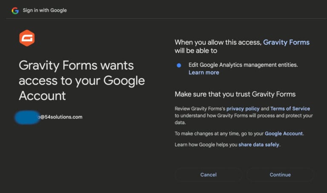327x193 pixels.
Task: Open the share data safely link
Action: (259, 145)
